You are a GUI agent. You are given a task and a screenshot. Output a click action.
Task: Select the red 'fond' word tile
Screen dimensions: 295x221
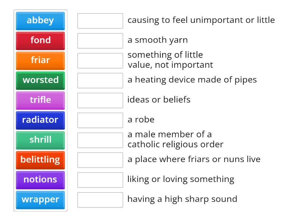pos(40,41)
